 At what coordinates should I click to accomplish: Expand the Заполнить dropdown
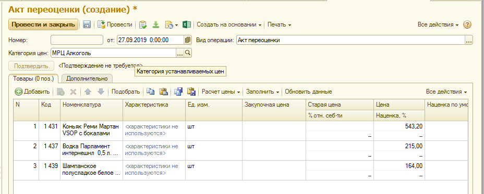[263, 92]
